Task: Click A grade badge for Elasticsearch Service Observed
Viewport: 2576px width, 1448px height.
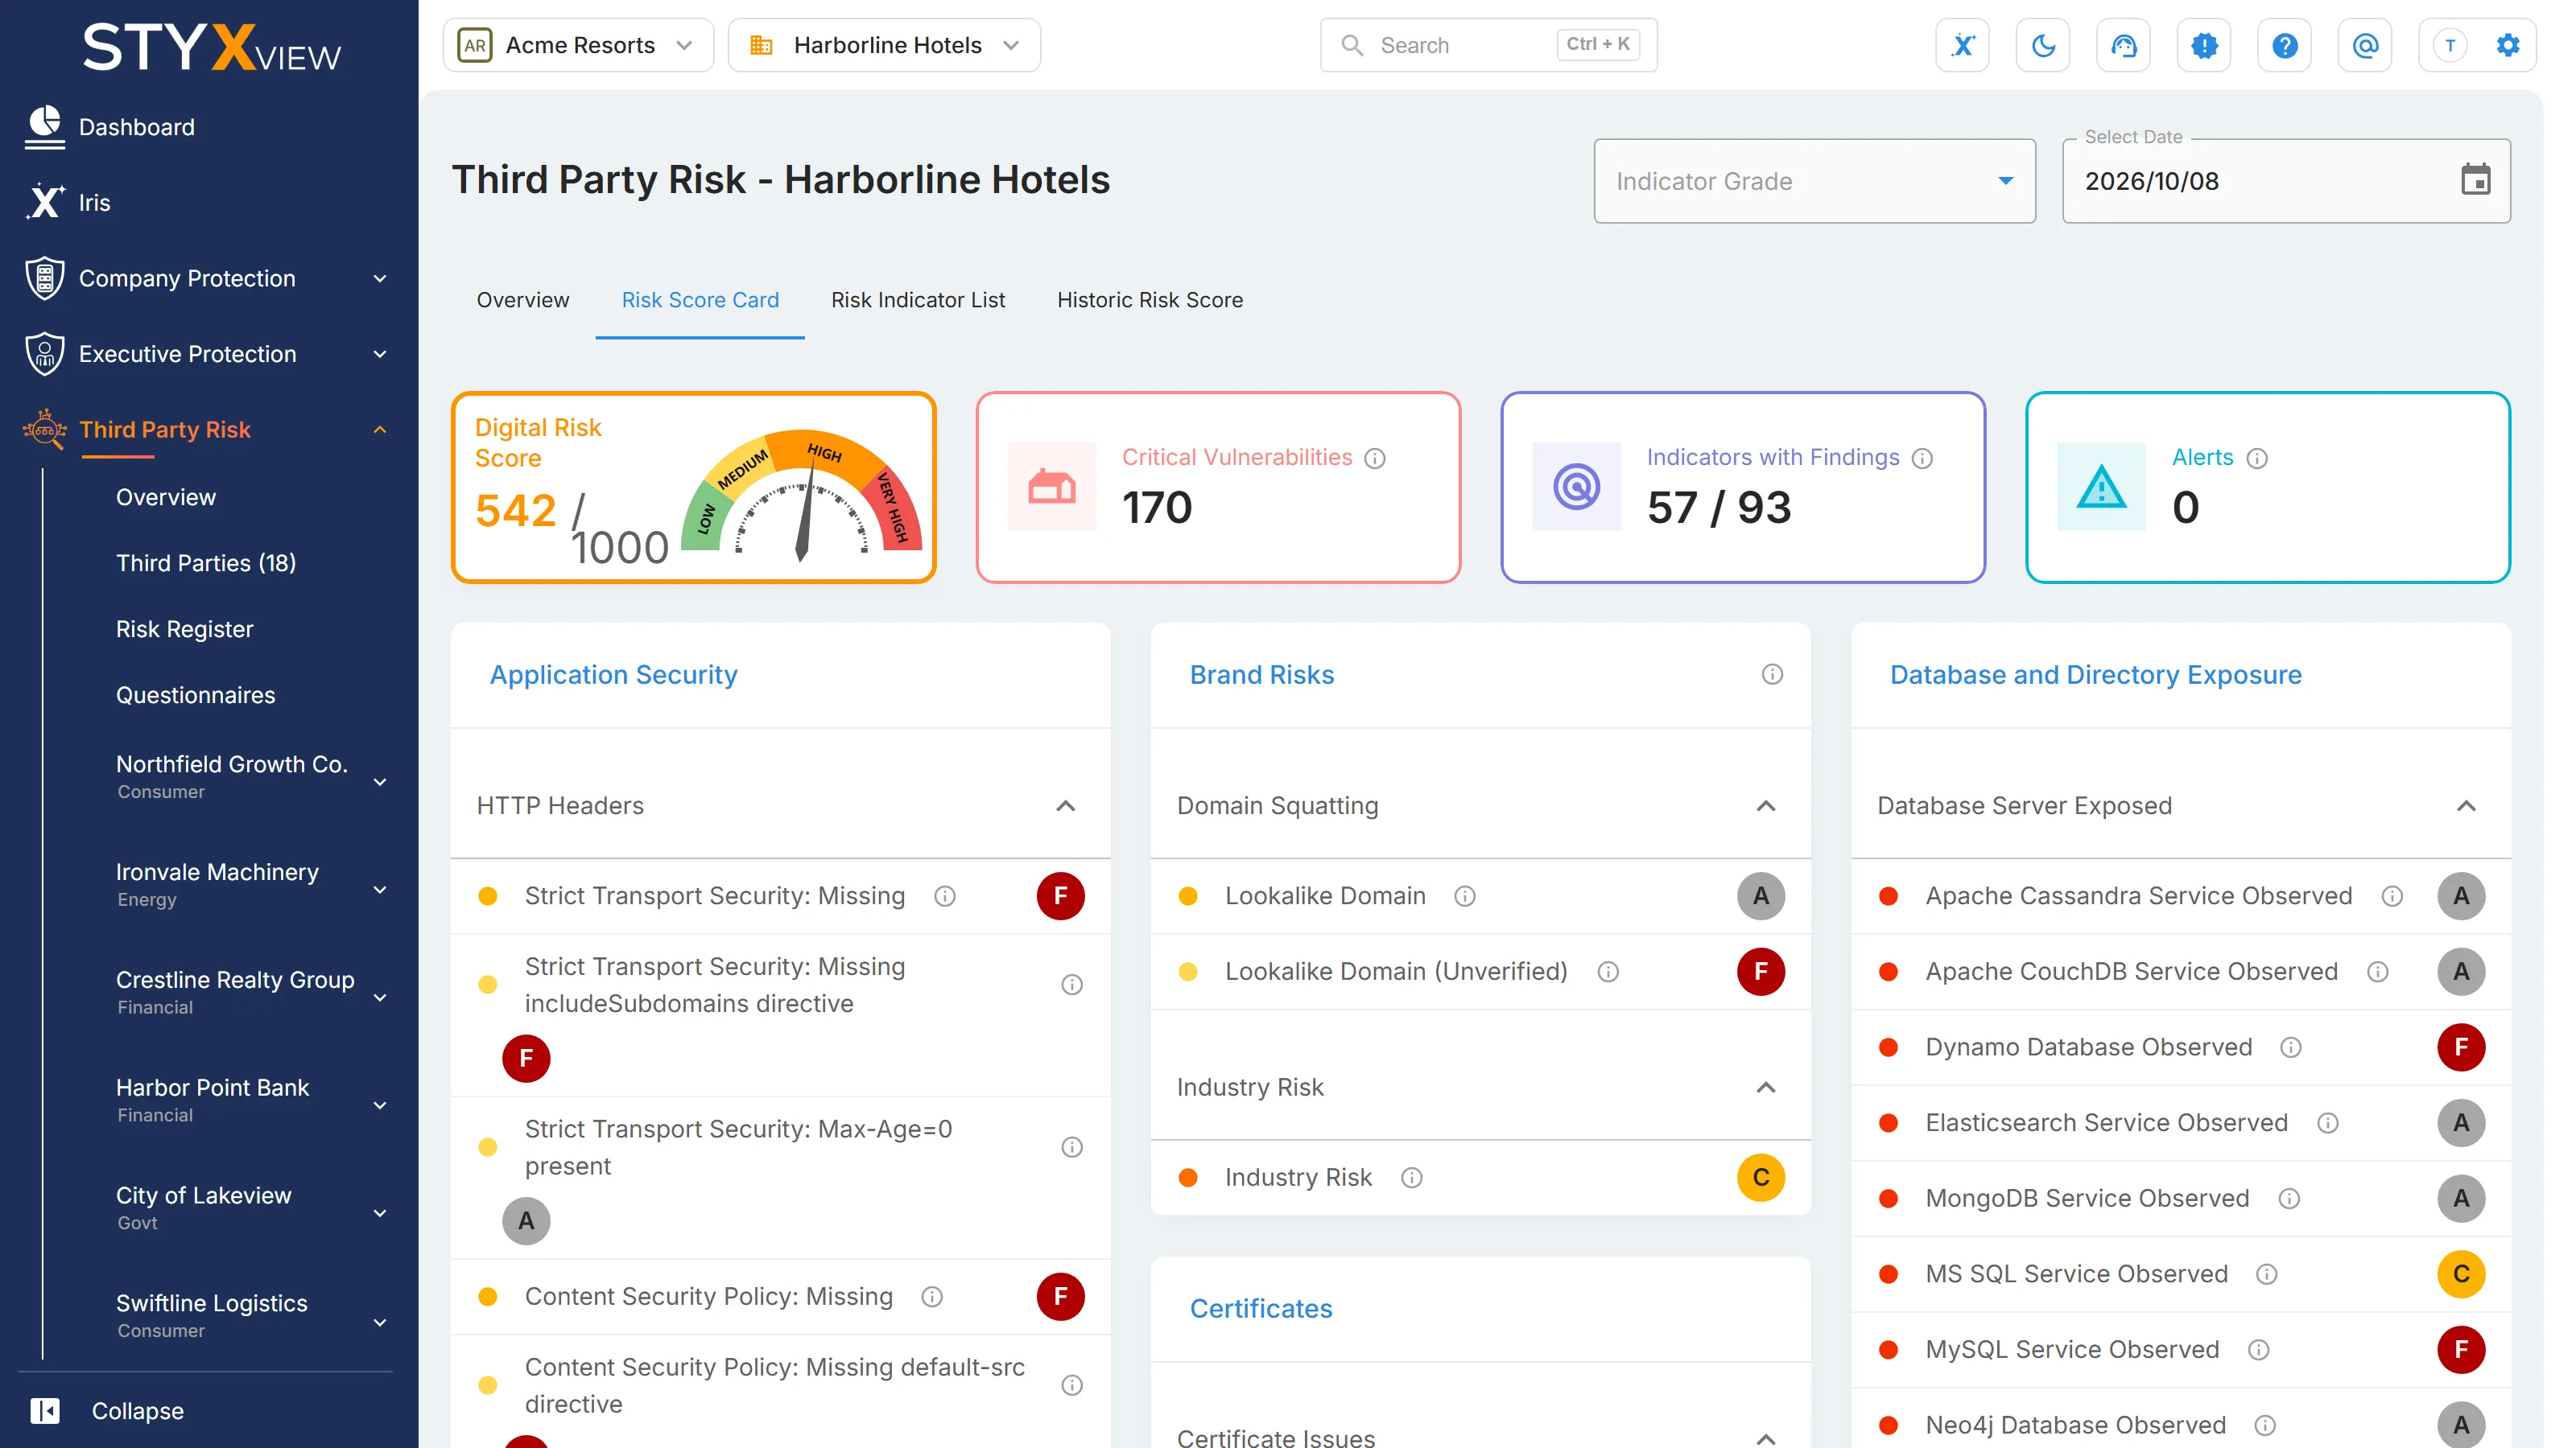Action: click(x=2461, y=1122)
